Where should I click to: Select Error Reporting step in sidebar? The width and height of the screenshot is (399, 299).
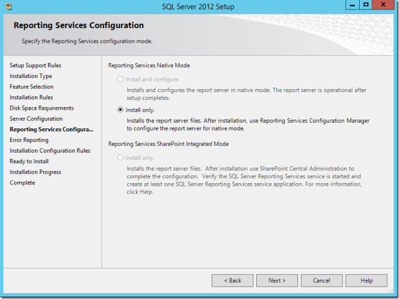[x=29, y=140]
